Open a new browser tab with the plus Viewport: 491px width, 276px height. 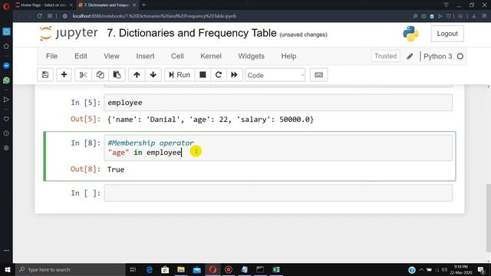tap(143, 5)
